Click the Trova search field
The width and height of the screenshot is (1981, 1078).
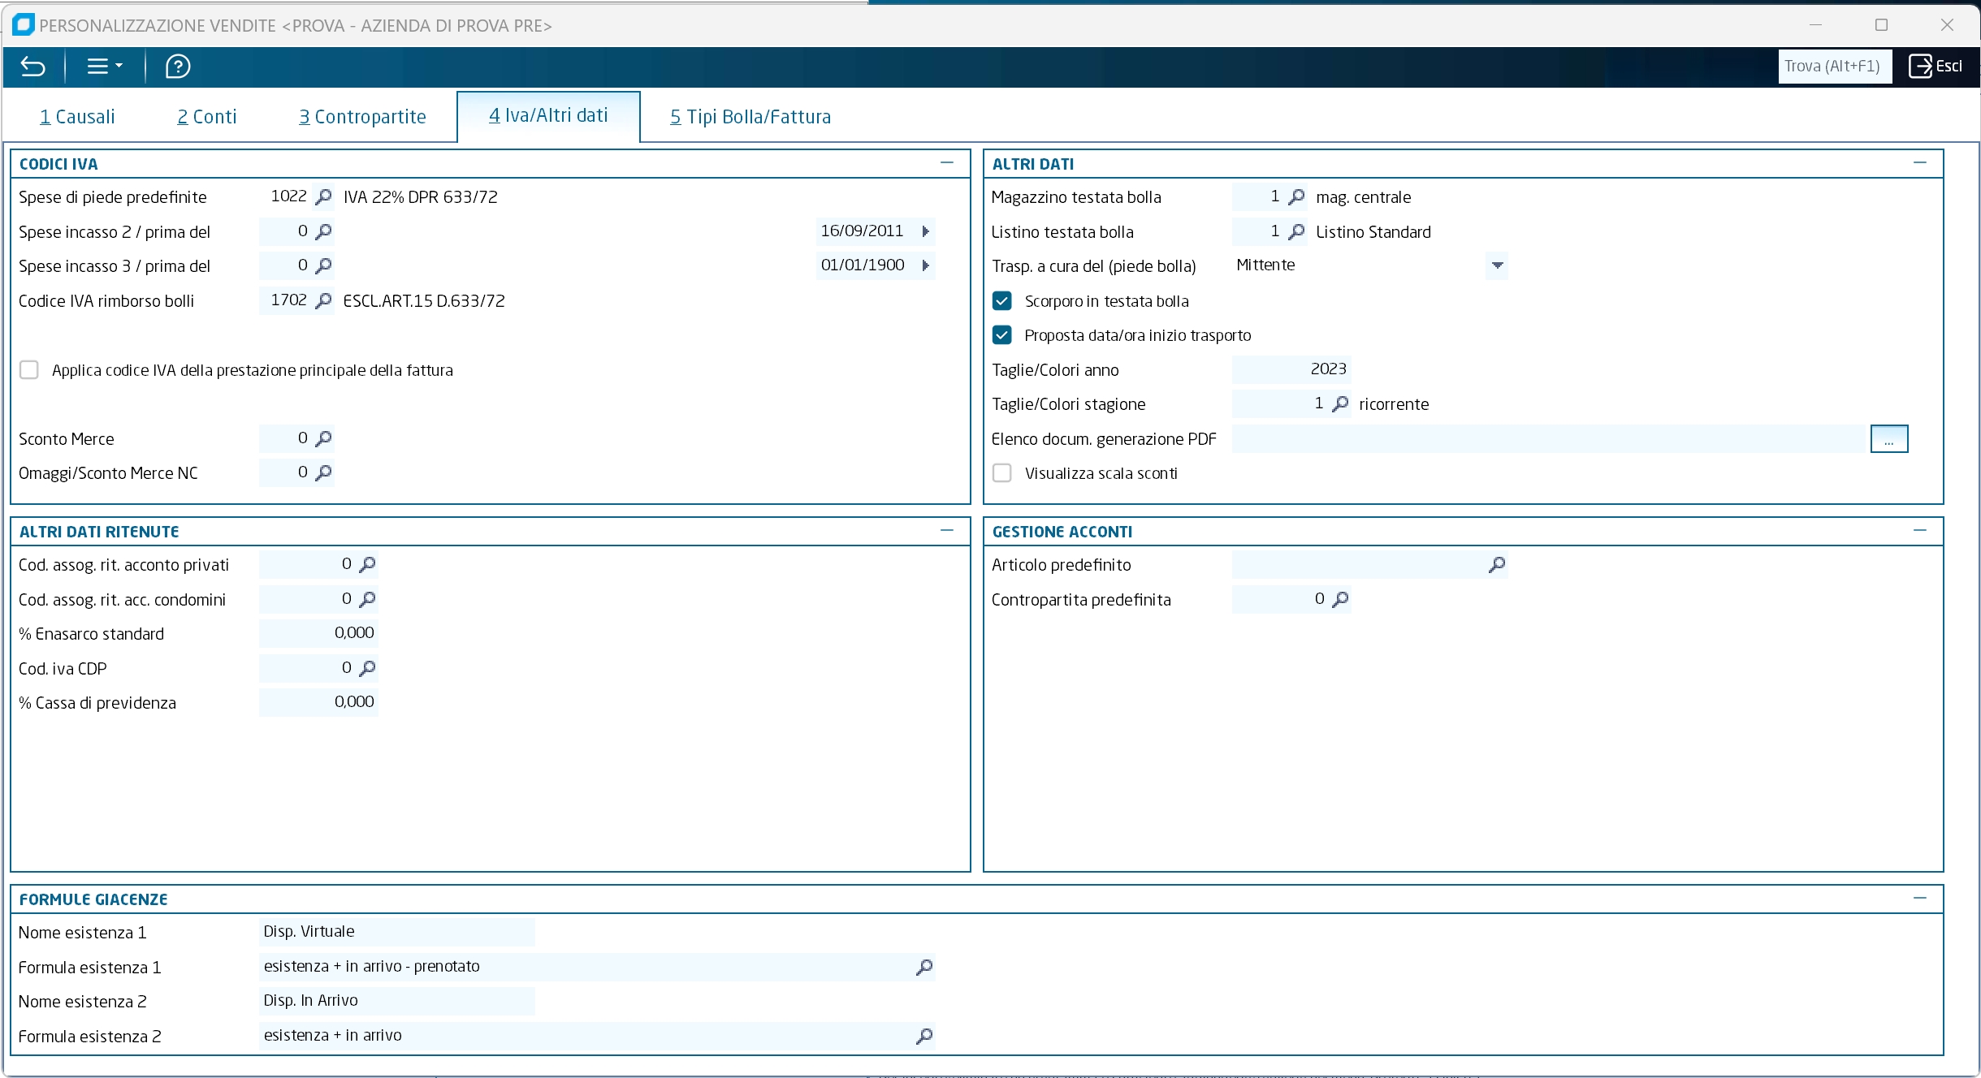1834,67
